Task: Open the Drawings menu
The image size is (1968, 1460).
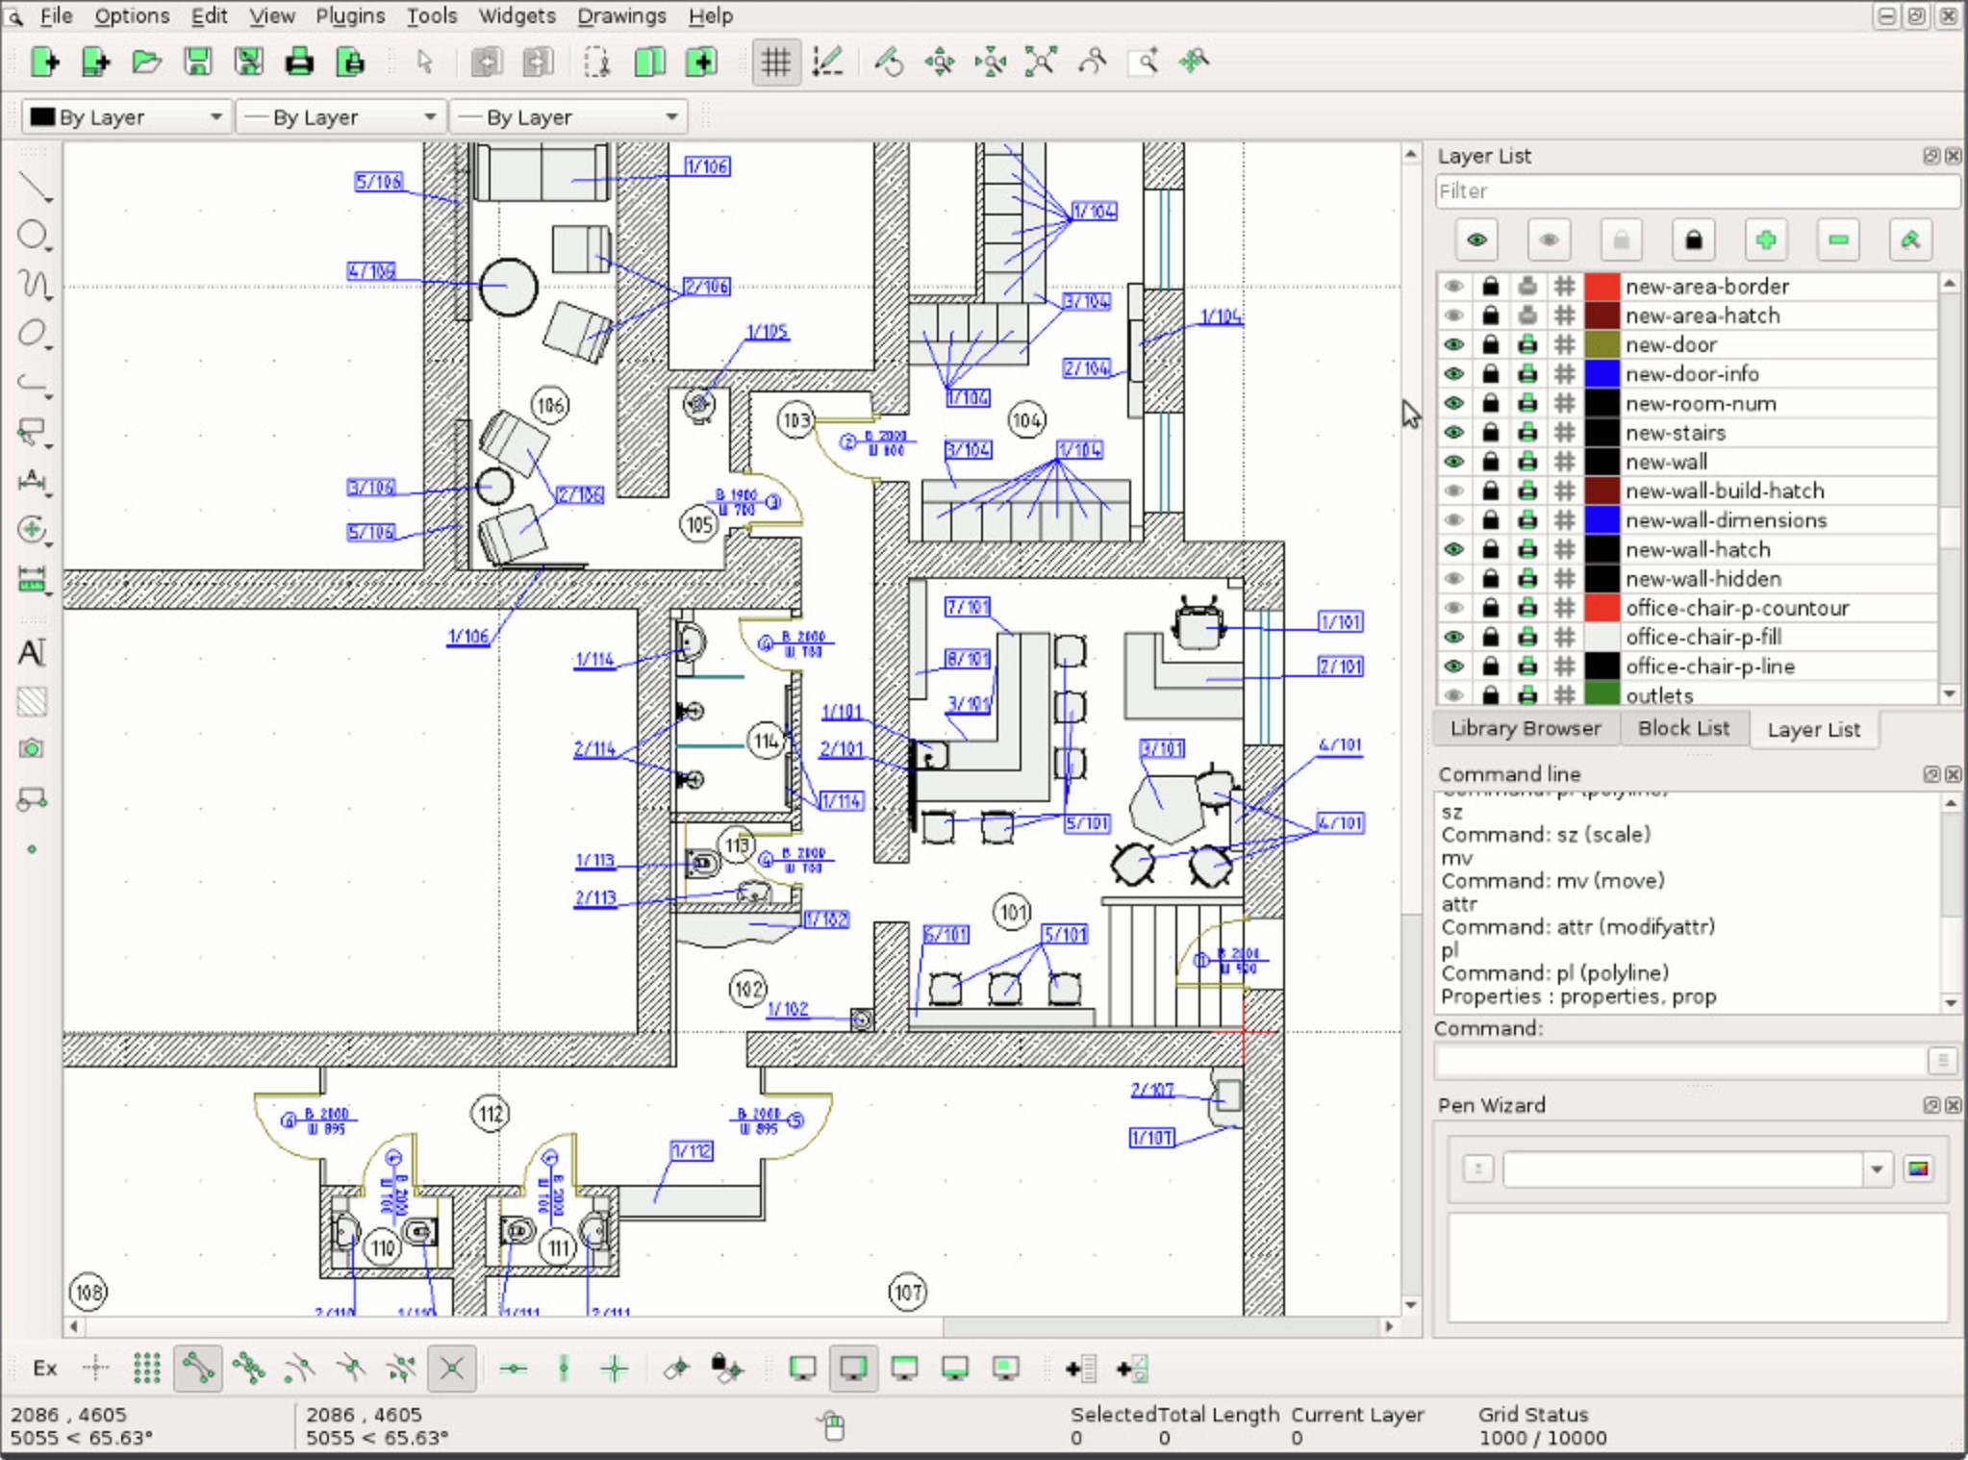Action: pos(620,15)
